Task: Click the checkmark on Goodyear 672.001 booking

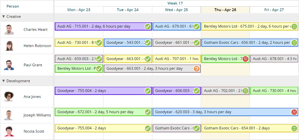Action: click(x=148, y=112)
